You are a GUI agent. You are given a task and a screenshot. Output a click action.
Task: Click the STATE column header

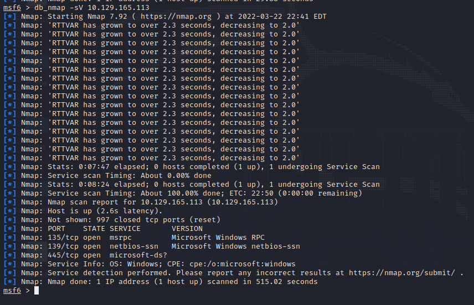(x=94, y=229)
